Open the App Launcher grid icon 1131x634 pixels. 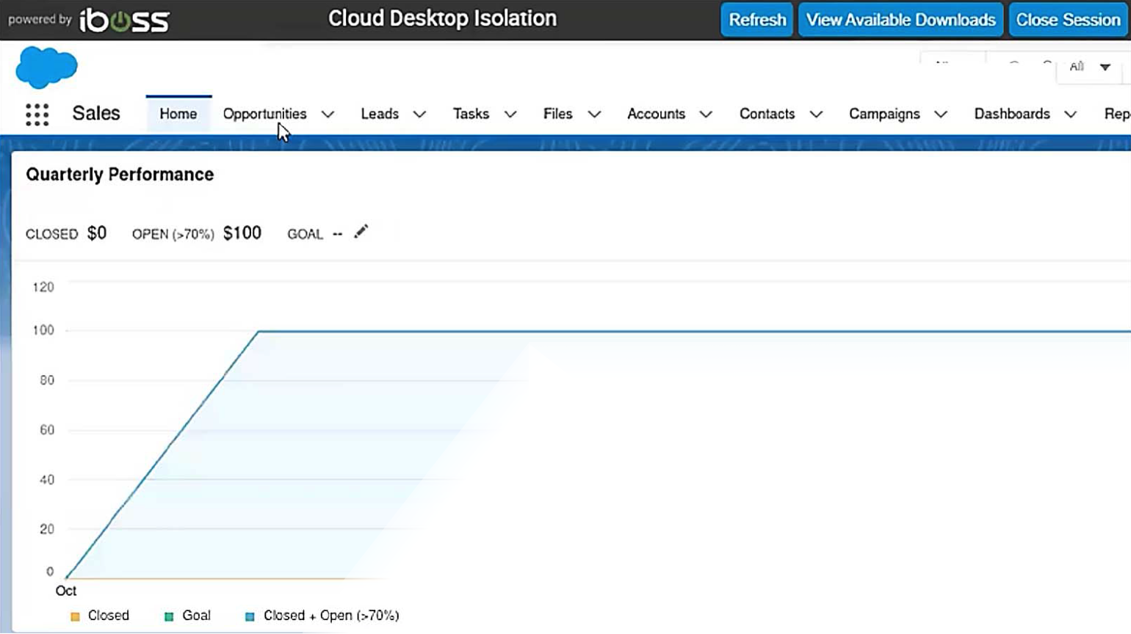[x=37, y=114]
